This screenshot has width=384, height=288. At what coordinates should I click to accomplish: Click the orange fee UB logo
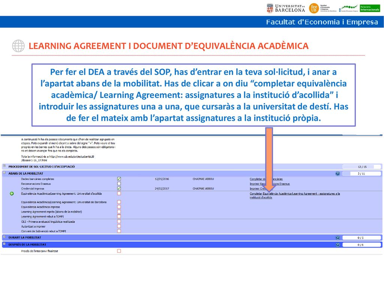pyautogui.click(x=314, y=8)
